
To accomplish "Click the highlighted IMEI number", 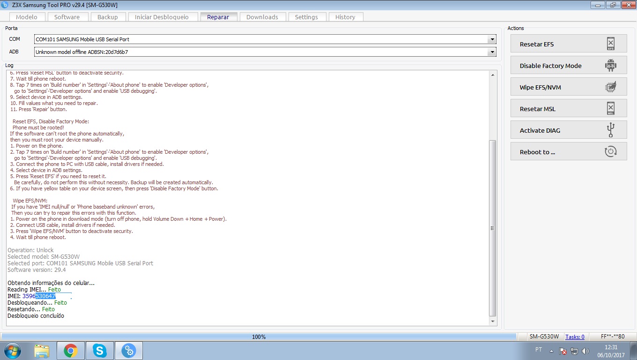I will click(45, 296).
